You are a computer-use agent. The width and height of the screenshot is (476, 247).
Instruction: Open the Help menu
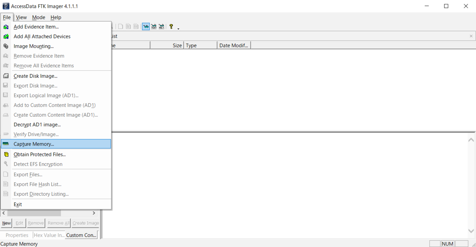pos(56,17)
